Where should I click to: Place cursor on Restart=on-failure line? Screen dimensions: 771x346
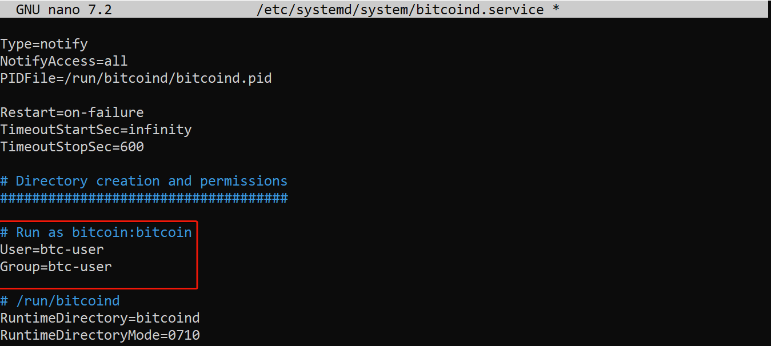click(x=71, y=112)
